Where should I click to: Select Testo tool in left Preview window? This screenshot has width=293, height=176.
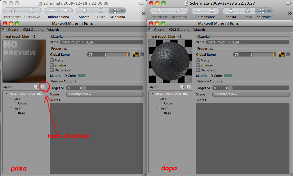(x=101, y=11)
